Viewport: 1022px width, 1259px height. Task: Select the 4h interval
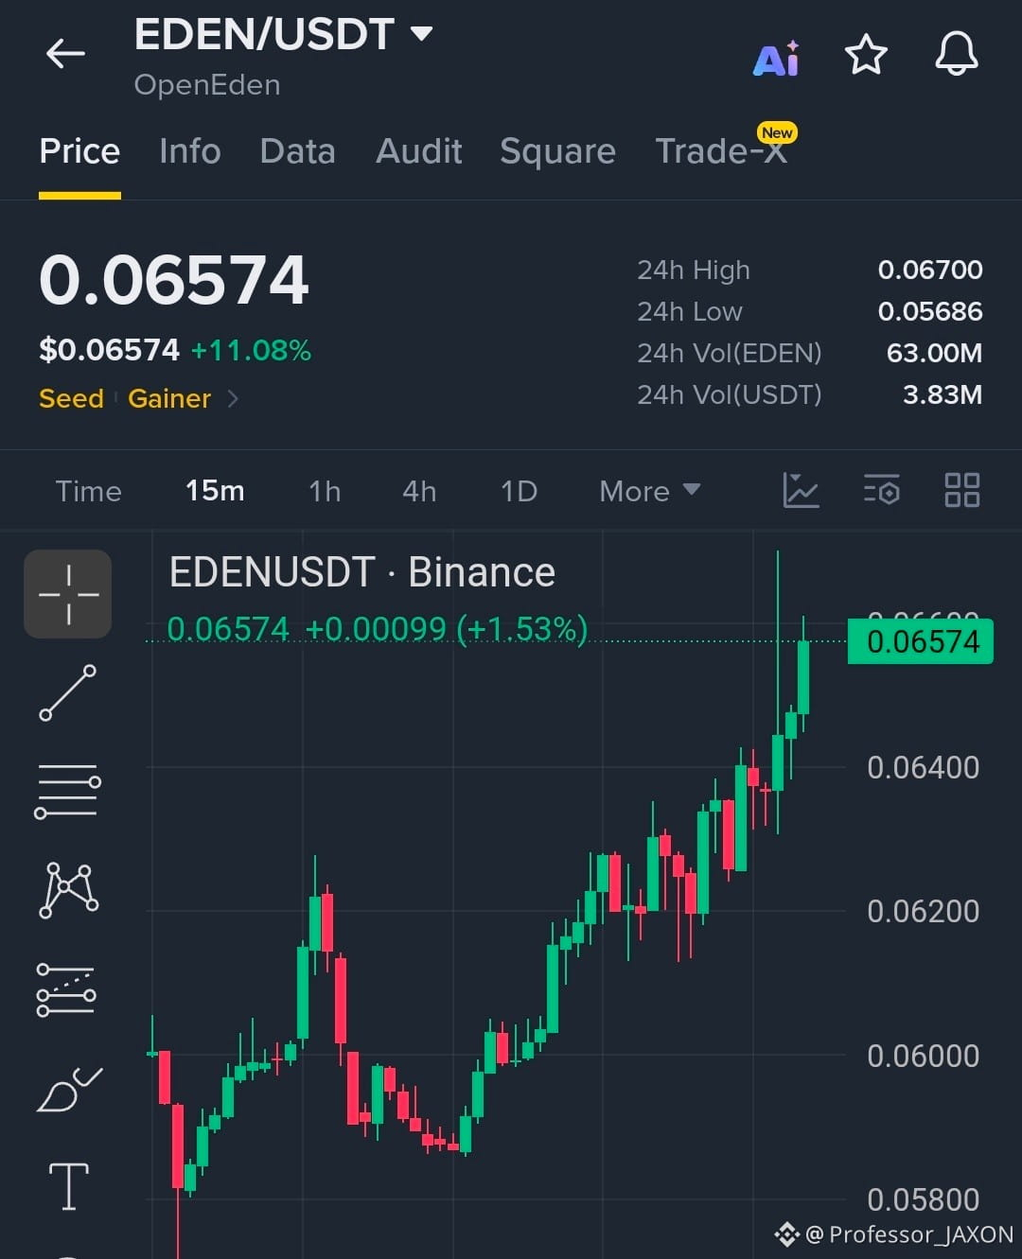[419, 491]
